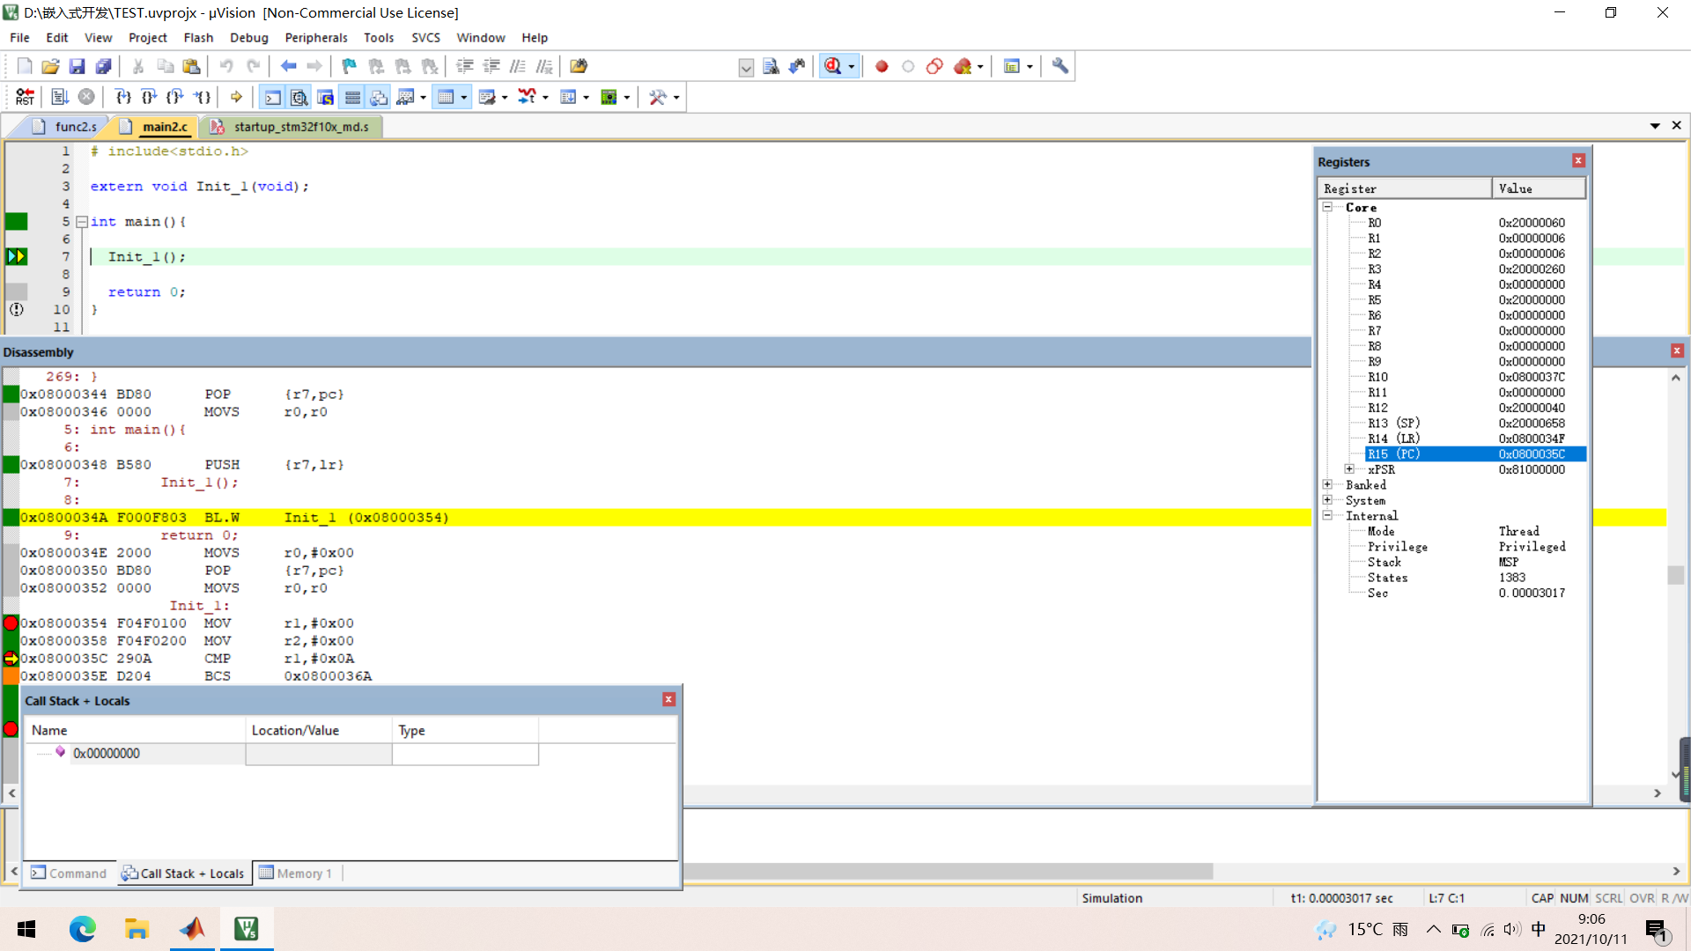Toggle breakpoint at 0x08000354

pos(10,623)
